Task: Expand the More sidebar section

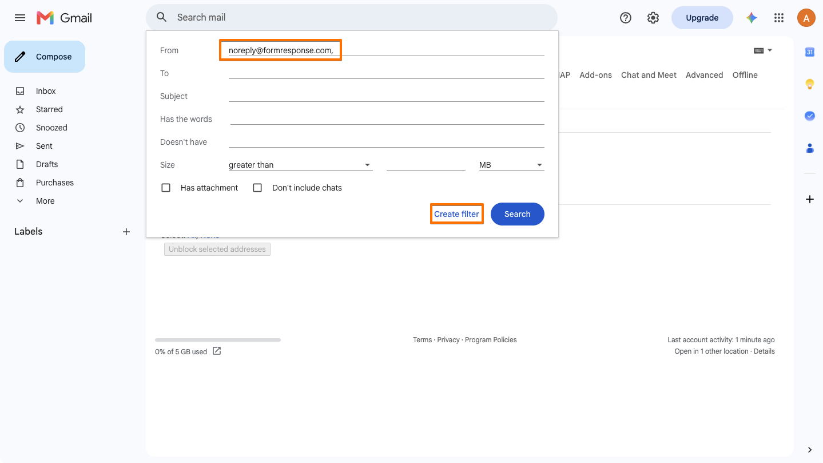Action: [45, 201]
